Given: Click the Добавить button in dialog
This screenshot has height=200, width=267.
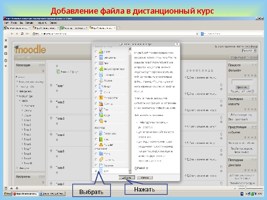Looking at the screenshot, I should coord(127,177).
